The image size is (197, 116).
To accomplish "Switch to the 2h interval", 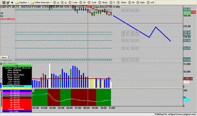I will 83,3.
